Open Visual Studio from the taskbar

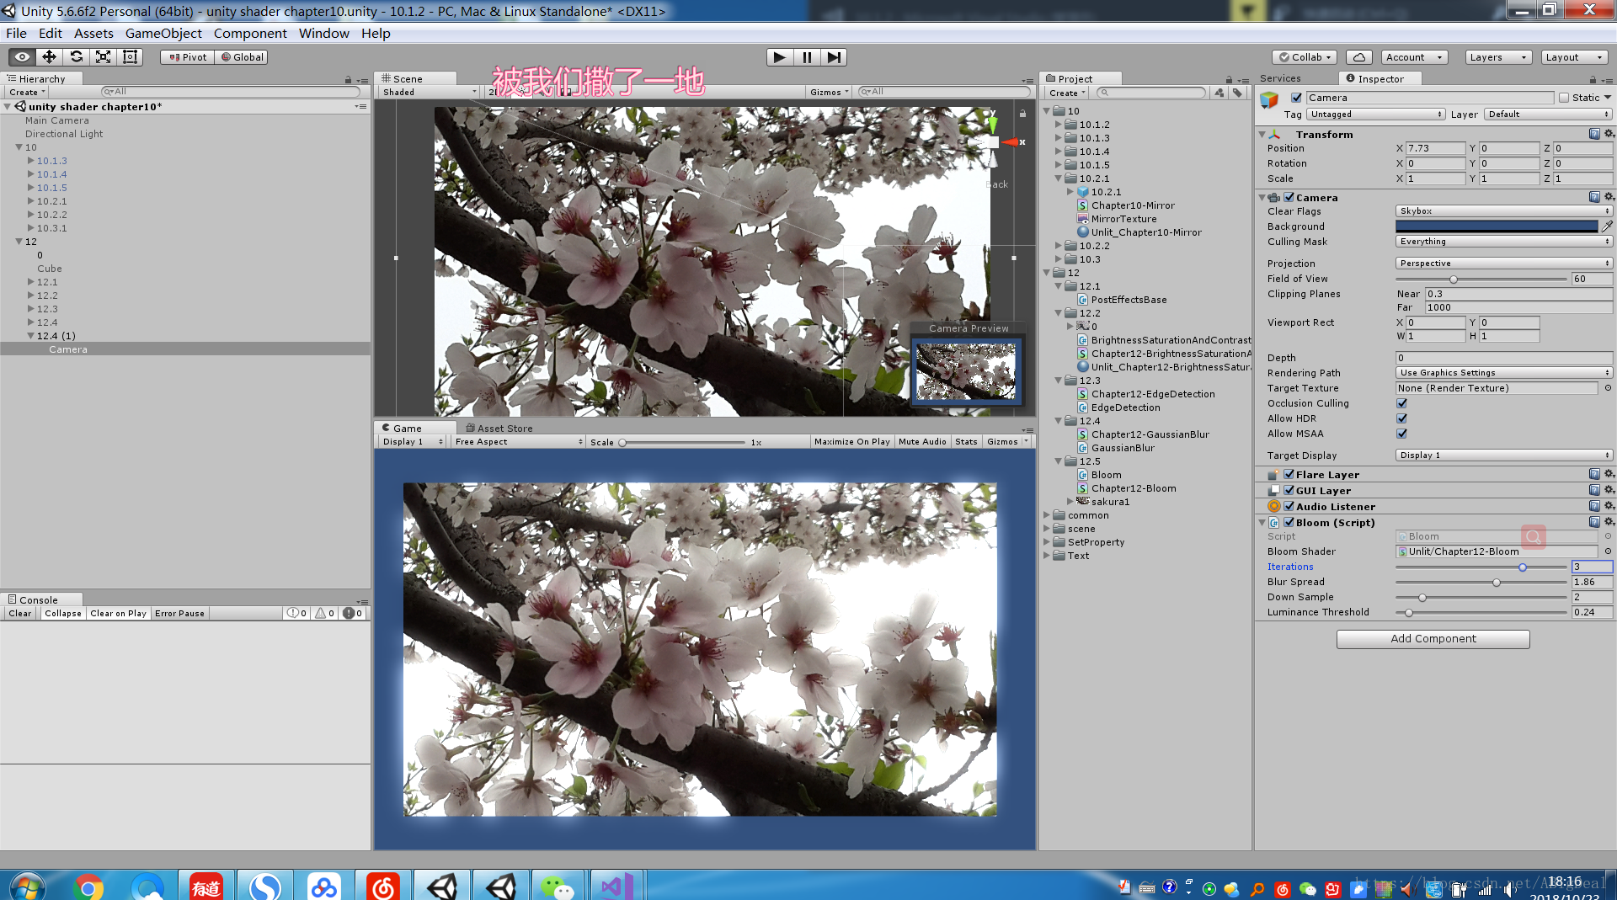616,887
